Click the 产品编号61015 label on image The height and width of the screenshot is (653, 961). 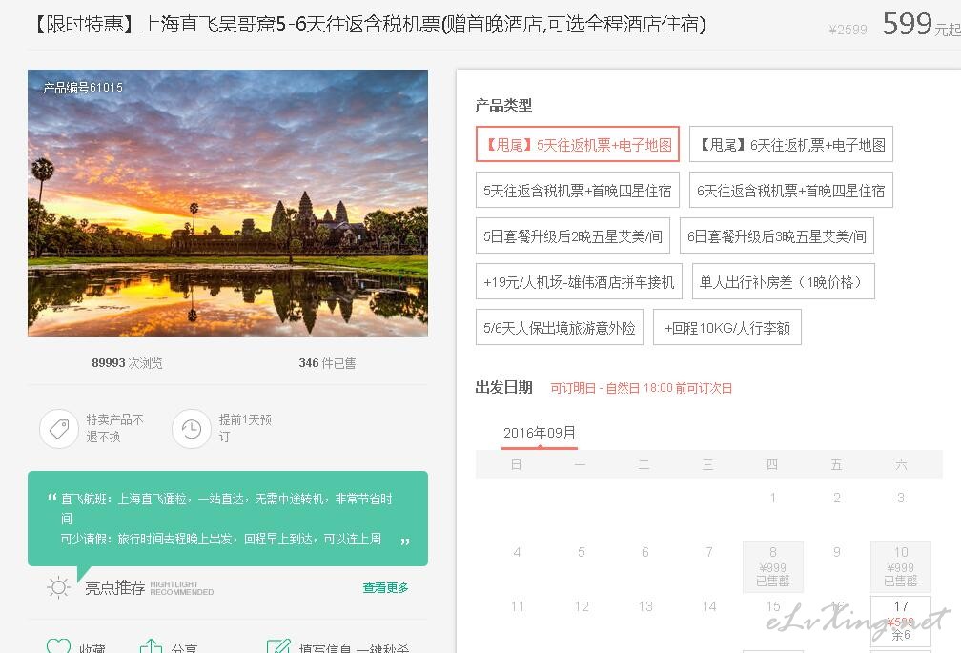[x=83, y=88]
